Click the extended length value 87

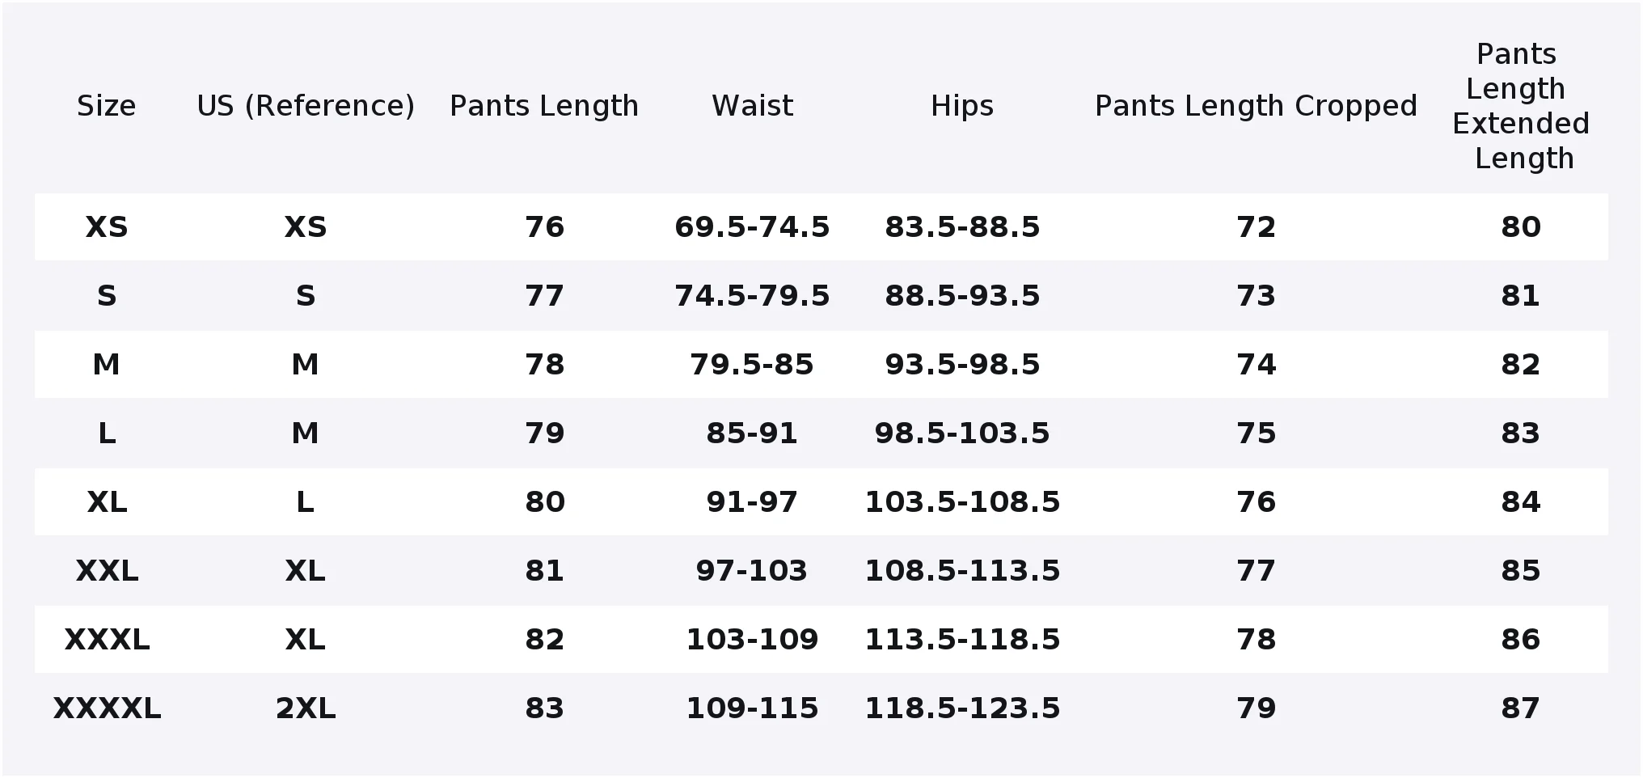tap(1521, 708)
